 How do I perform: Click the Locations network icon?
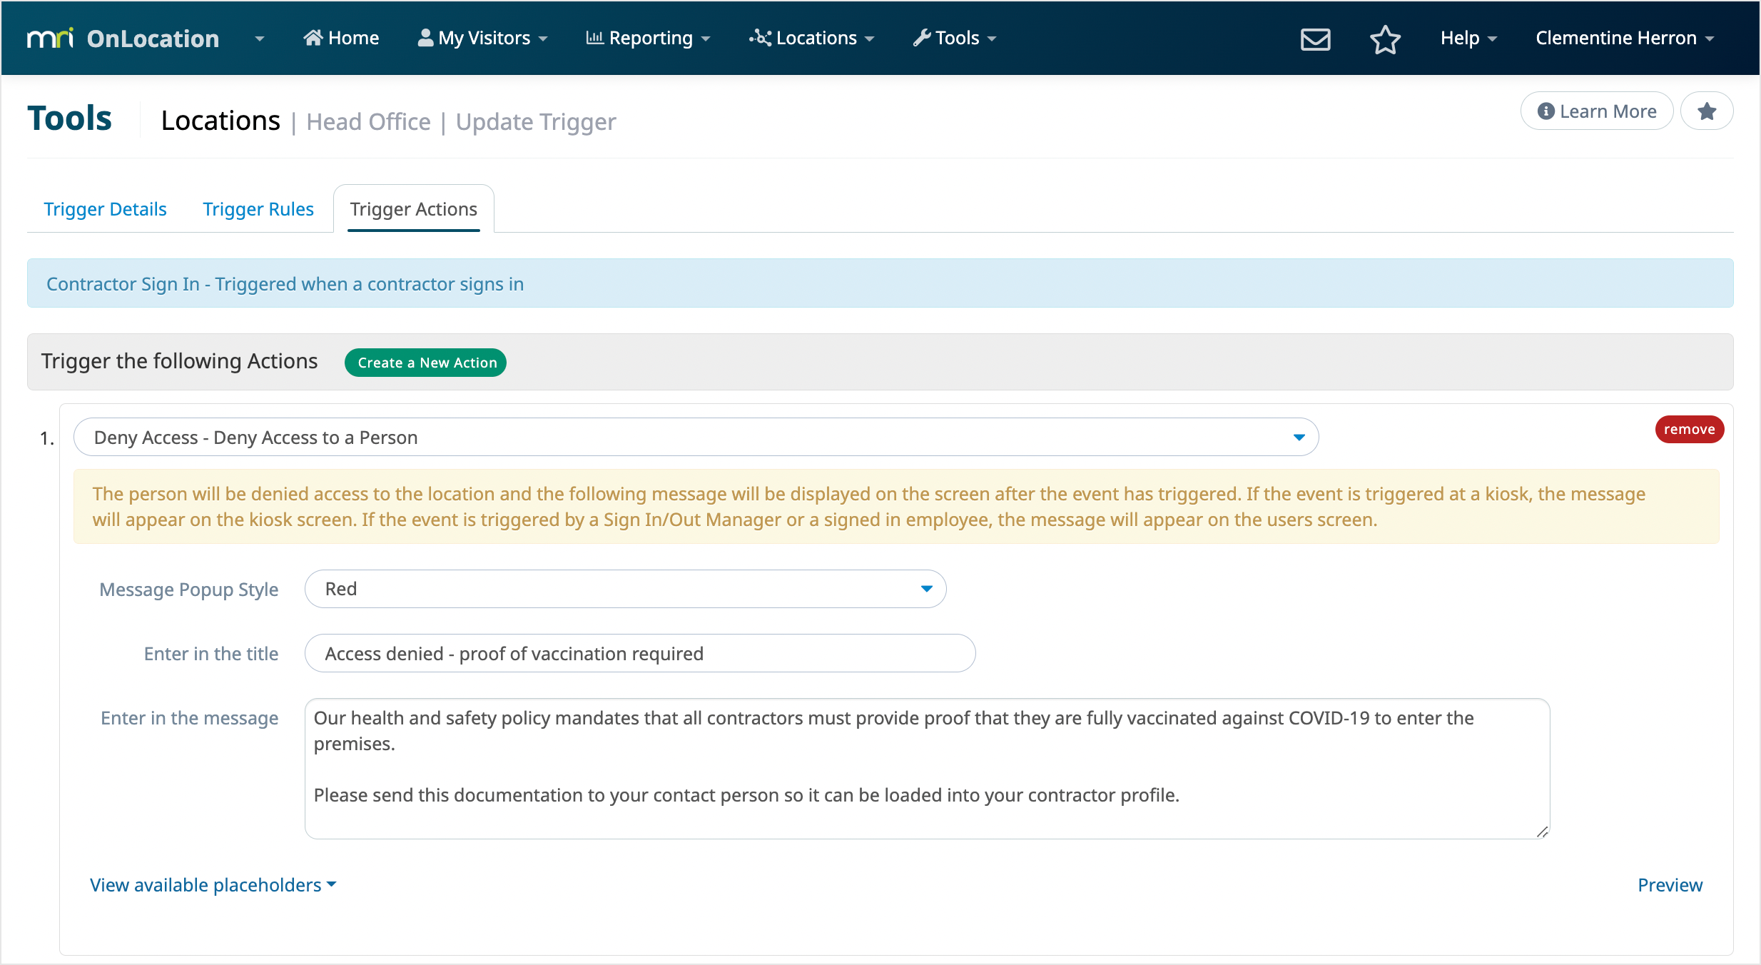[760, 38]
